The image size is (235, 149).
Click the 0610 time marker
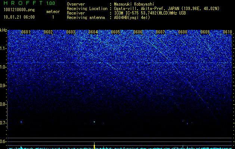[228, 32]
